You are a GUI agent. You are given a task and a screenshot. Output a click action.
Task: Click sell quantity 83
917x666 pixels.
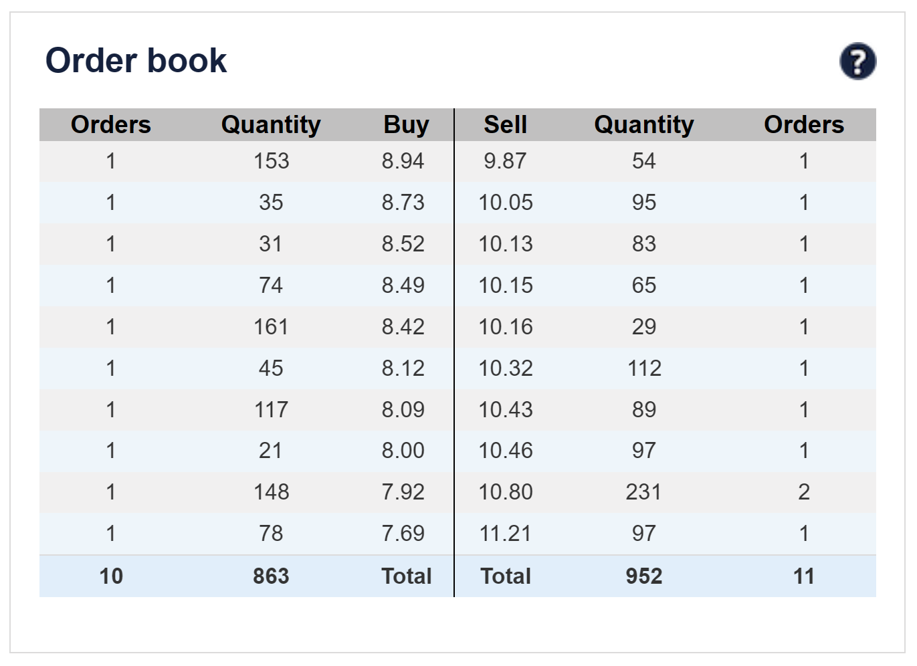coord(644,244)
